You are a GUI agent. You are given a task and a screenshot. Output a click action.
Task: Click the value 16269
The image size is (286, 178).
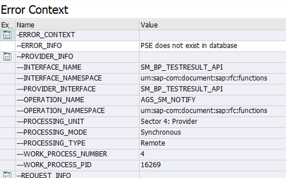tap(151, 165)
